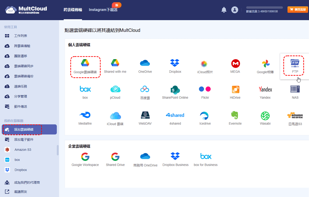Pick box for Business icon
309x197 pixels.
pos(206,156)
